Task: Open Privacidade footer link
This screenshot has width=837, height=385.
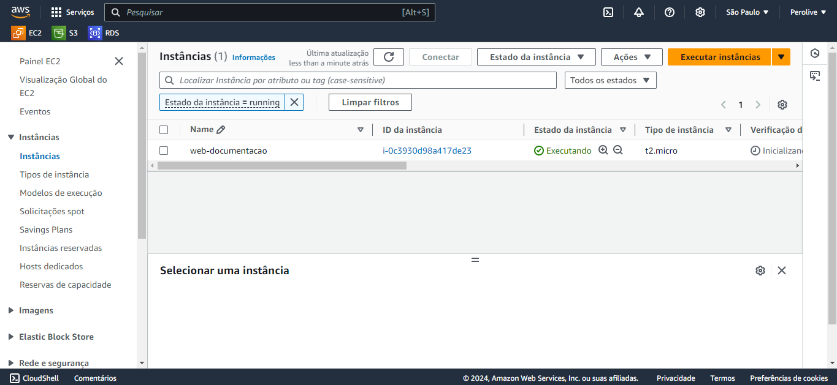Action: (676, 378)
